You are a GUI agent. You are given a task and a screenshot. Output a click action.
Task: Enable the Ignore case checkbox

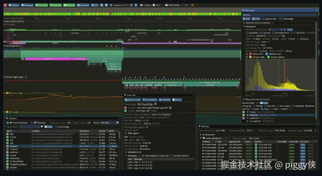(x=263, y=19)
